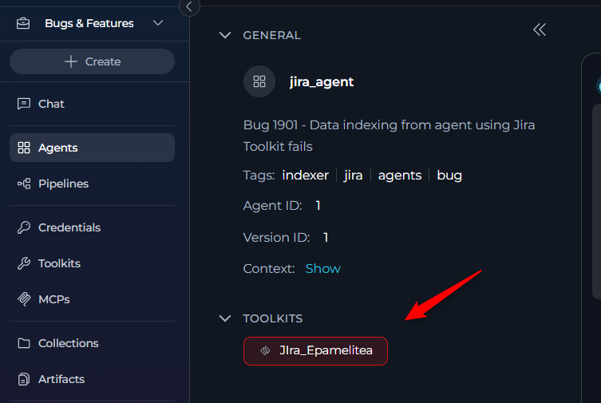Go to the Collections menu item
Viewport: 601px width, 403px height.
coord(69,343)
